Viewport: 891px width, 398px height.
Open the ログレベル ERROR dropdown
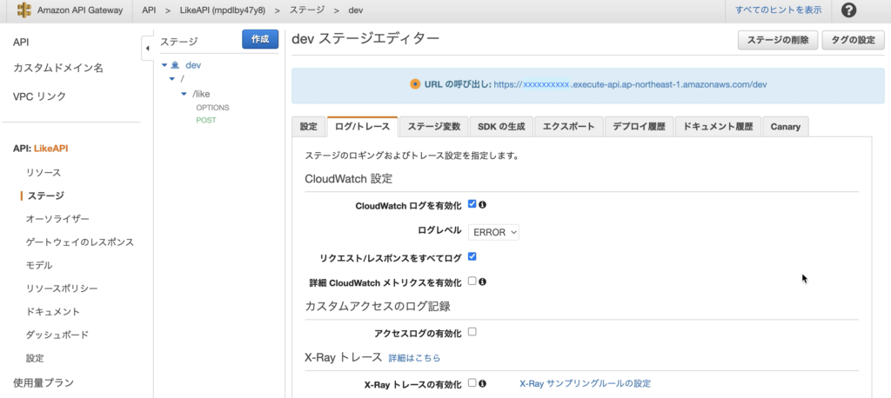pyautogui.click(x=494, y=232)
